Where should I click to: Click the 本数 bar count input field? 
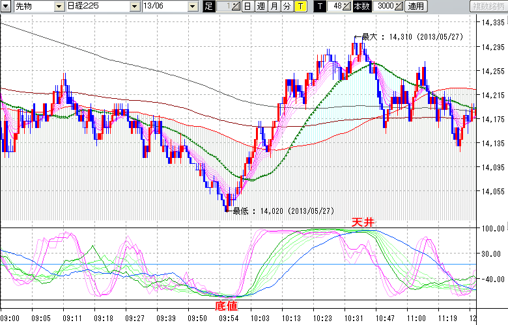click(382, 6)
